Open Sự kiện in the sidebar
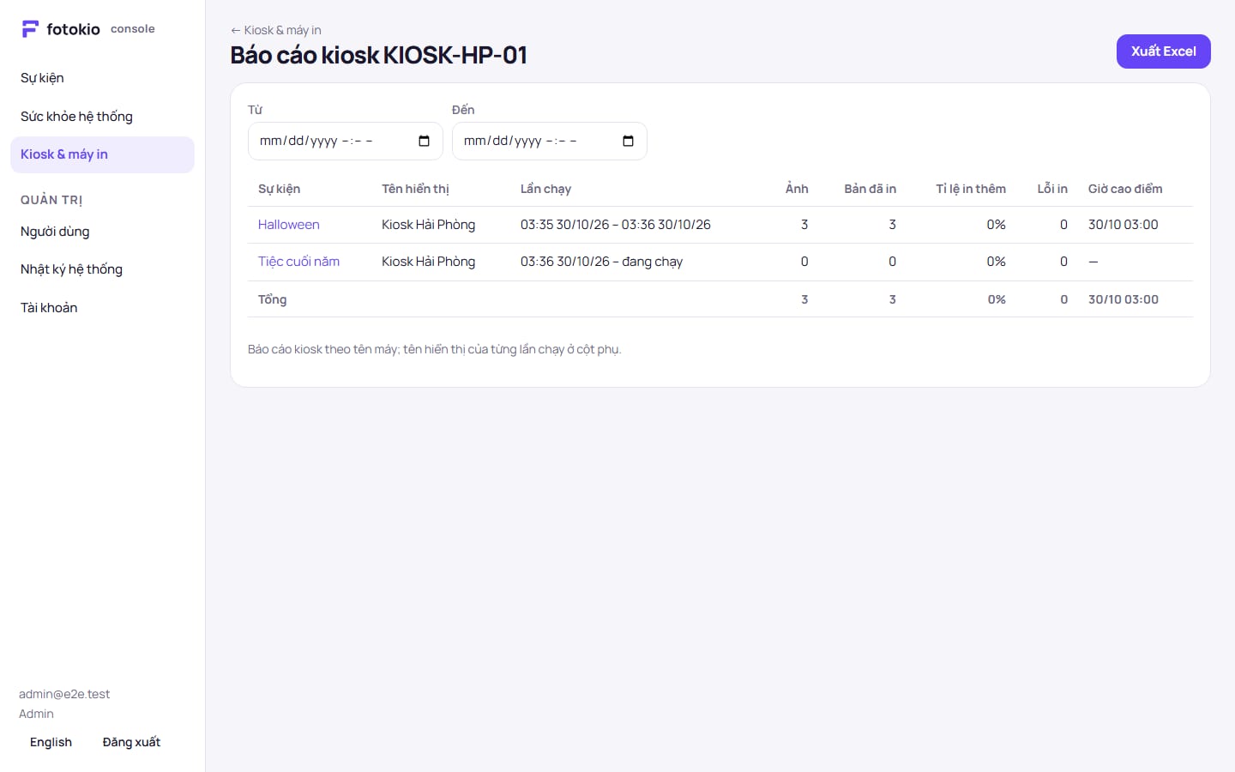Viewport: 1235px width, 772px height. [102, 78]
